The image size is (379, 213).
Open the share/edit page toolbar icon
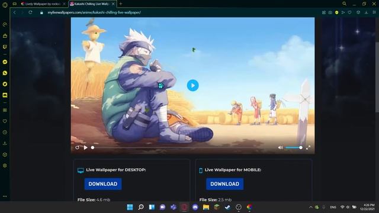point(324,12)
